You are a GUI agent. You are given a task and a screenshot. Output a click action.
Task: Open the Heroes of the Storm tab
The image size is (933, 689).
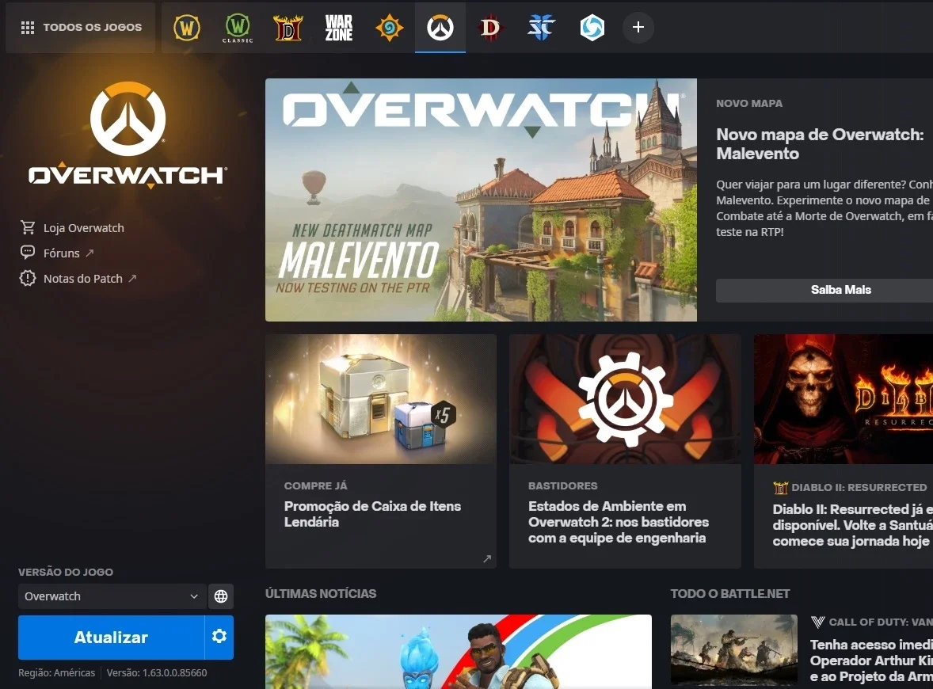(x=592, y=28)
